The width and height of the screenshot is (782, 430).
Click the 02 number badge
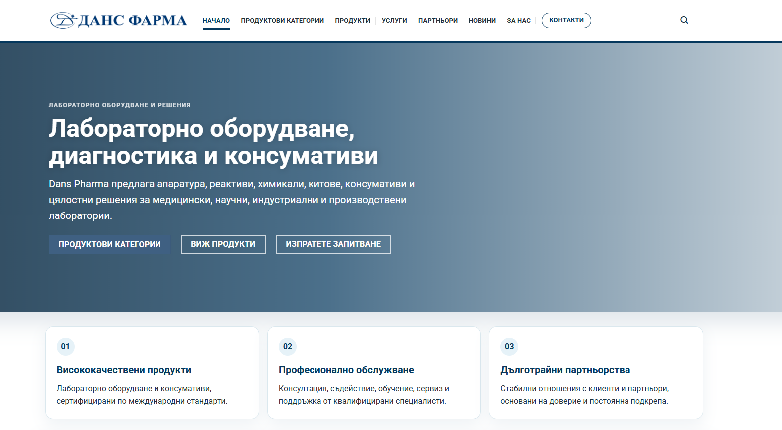tap(288, 346)
